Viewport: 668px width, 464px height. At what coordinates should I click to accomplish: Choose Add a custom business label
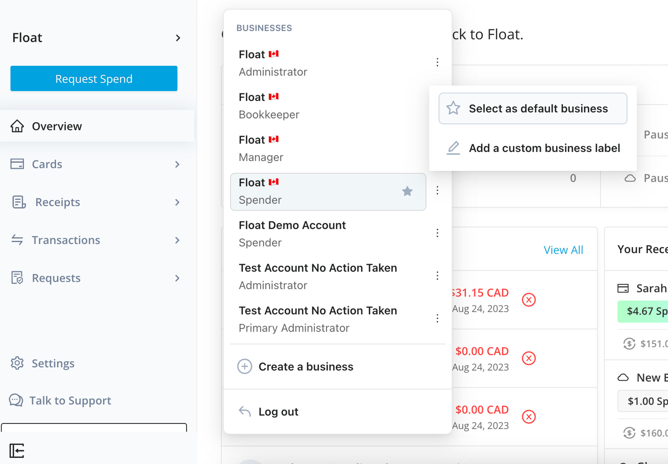[533, 148]
